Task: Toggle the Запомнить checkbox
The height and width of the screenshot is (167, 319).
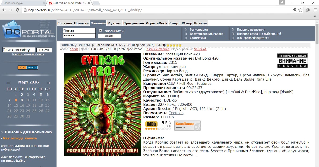Action: point(100,31)
